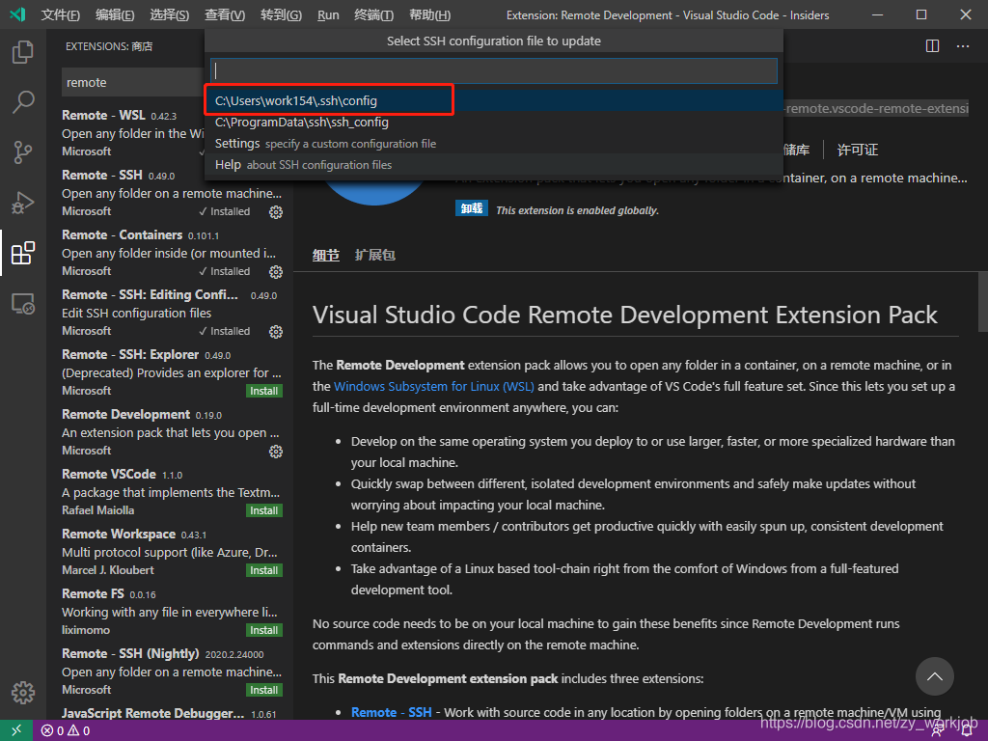
Task: Choose Settings specify a custom configuration file
Action: 494,144
